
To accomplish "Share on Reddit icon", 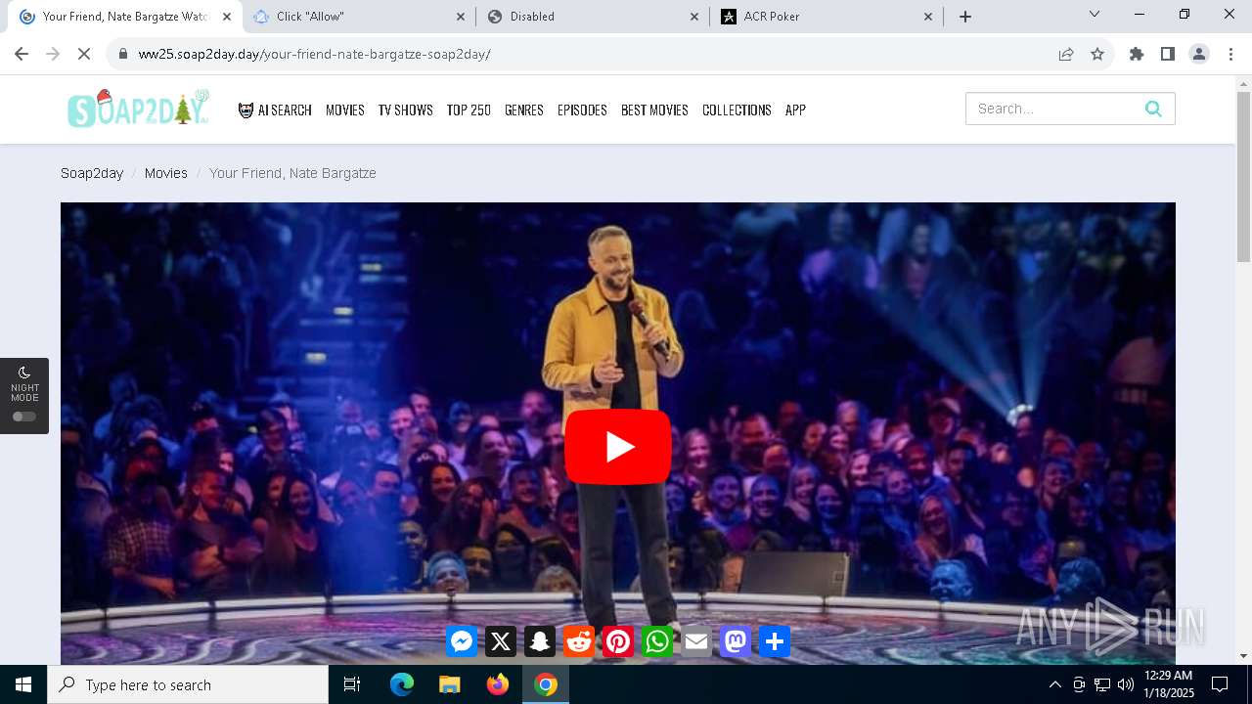I will 579,641.
